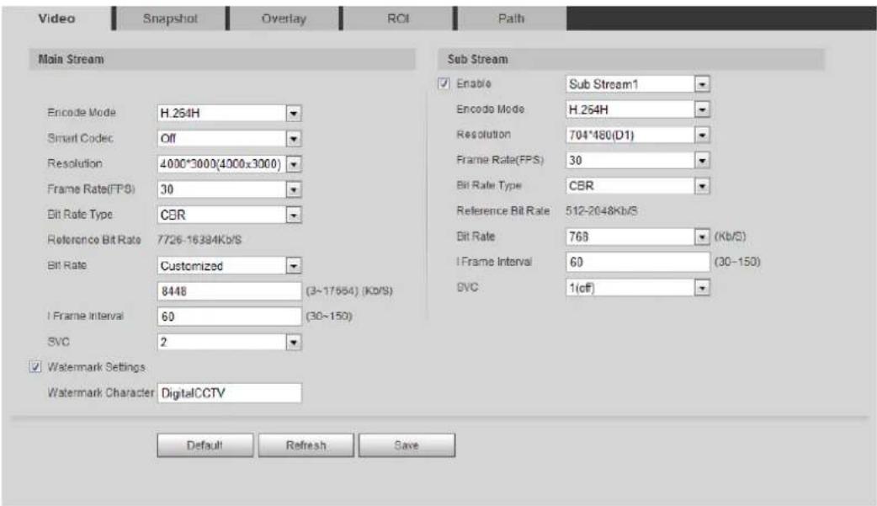Click the Default button
Image resolution: width=877 pixels, height=506 pixels.
click(205, 445)
